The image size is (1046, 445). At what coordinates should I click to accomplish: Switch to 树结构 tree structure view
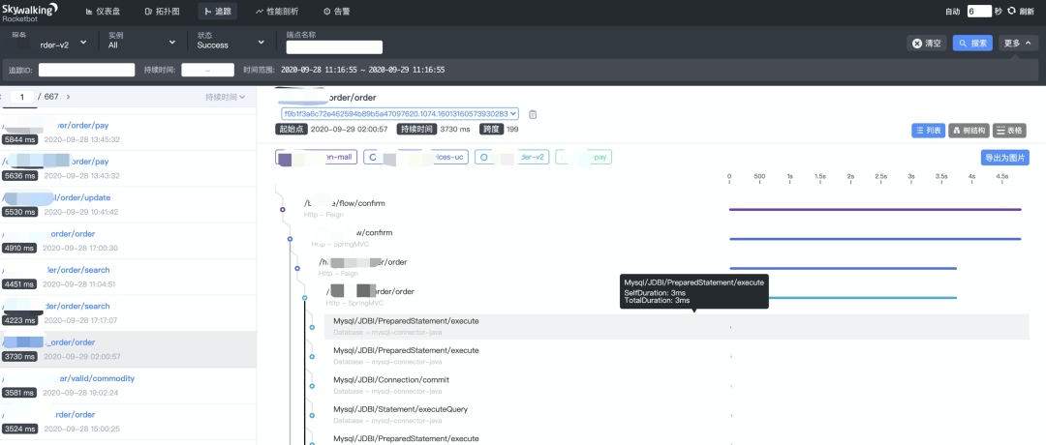(x=969, y=131)
